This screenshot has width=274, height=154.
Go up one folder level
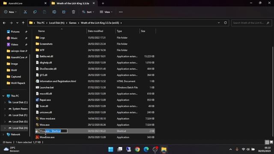click(23, 23)
